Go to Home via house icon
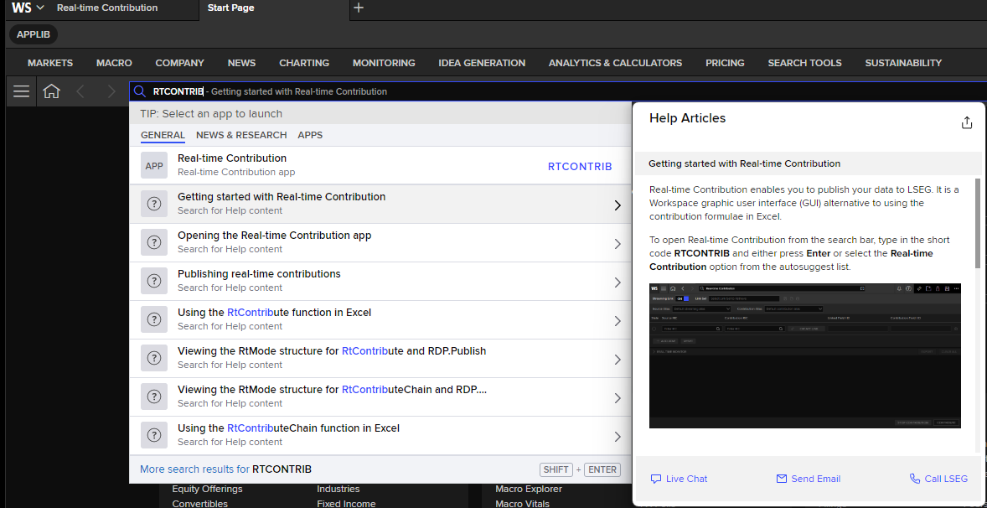The width and height of the screenshot is (987, 508). click(52, 91)
